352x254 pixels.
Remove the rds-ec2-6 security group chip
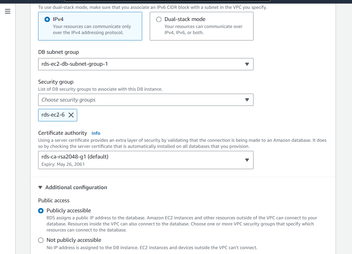tap(71, 115)
